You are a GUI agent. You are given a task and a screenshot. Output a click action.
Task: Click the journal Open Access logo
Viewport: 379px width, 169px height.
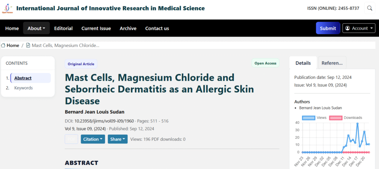7,8
